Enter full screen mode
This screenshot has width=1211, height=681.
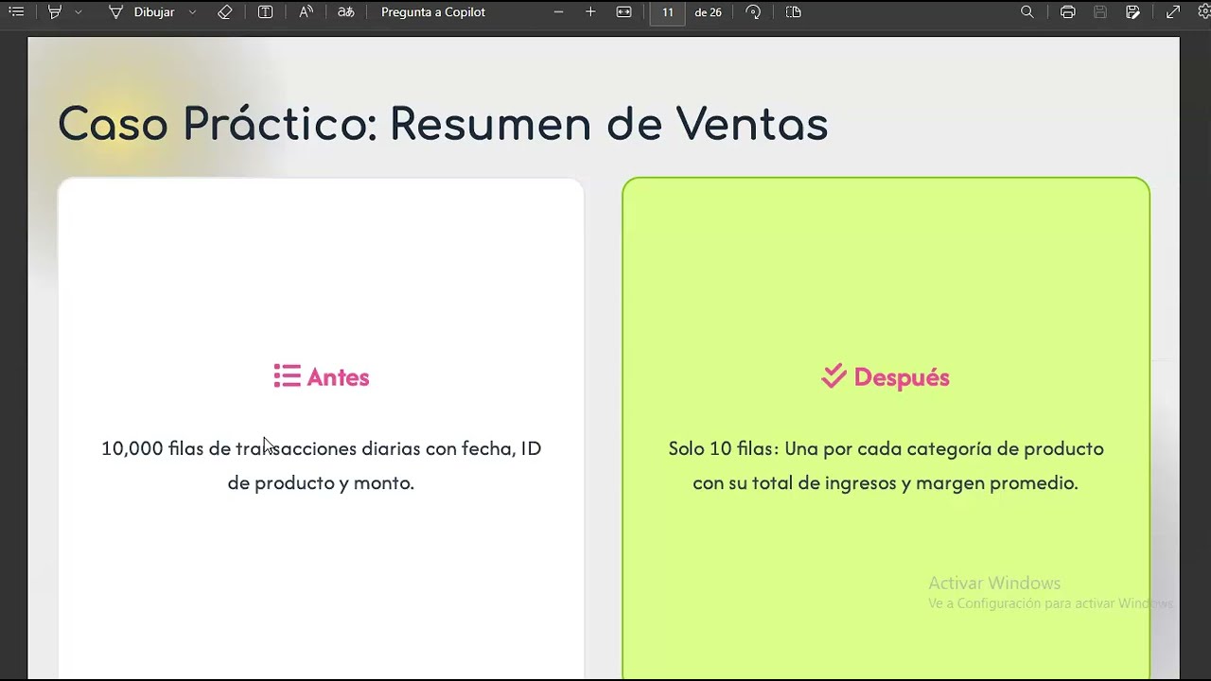pyautogui.click(x=1173, y=12)
